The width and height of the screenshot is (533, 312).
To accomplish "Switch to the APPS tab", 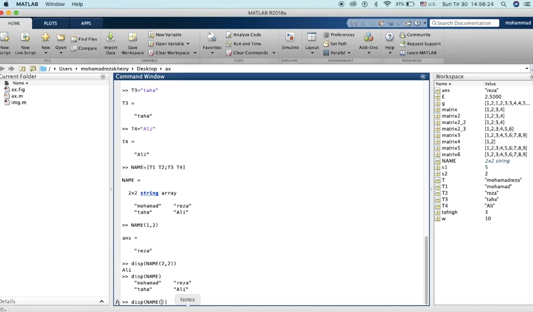I will [86, 23].
